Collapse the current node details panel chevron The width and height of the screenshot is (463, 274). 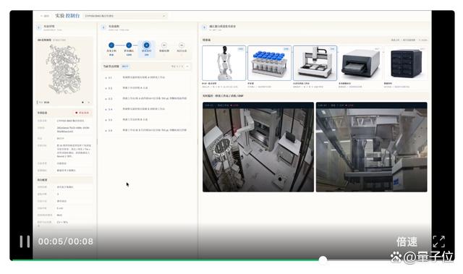tap(187, 67)
